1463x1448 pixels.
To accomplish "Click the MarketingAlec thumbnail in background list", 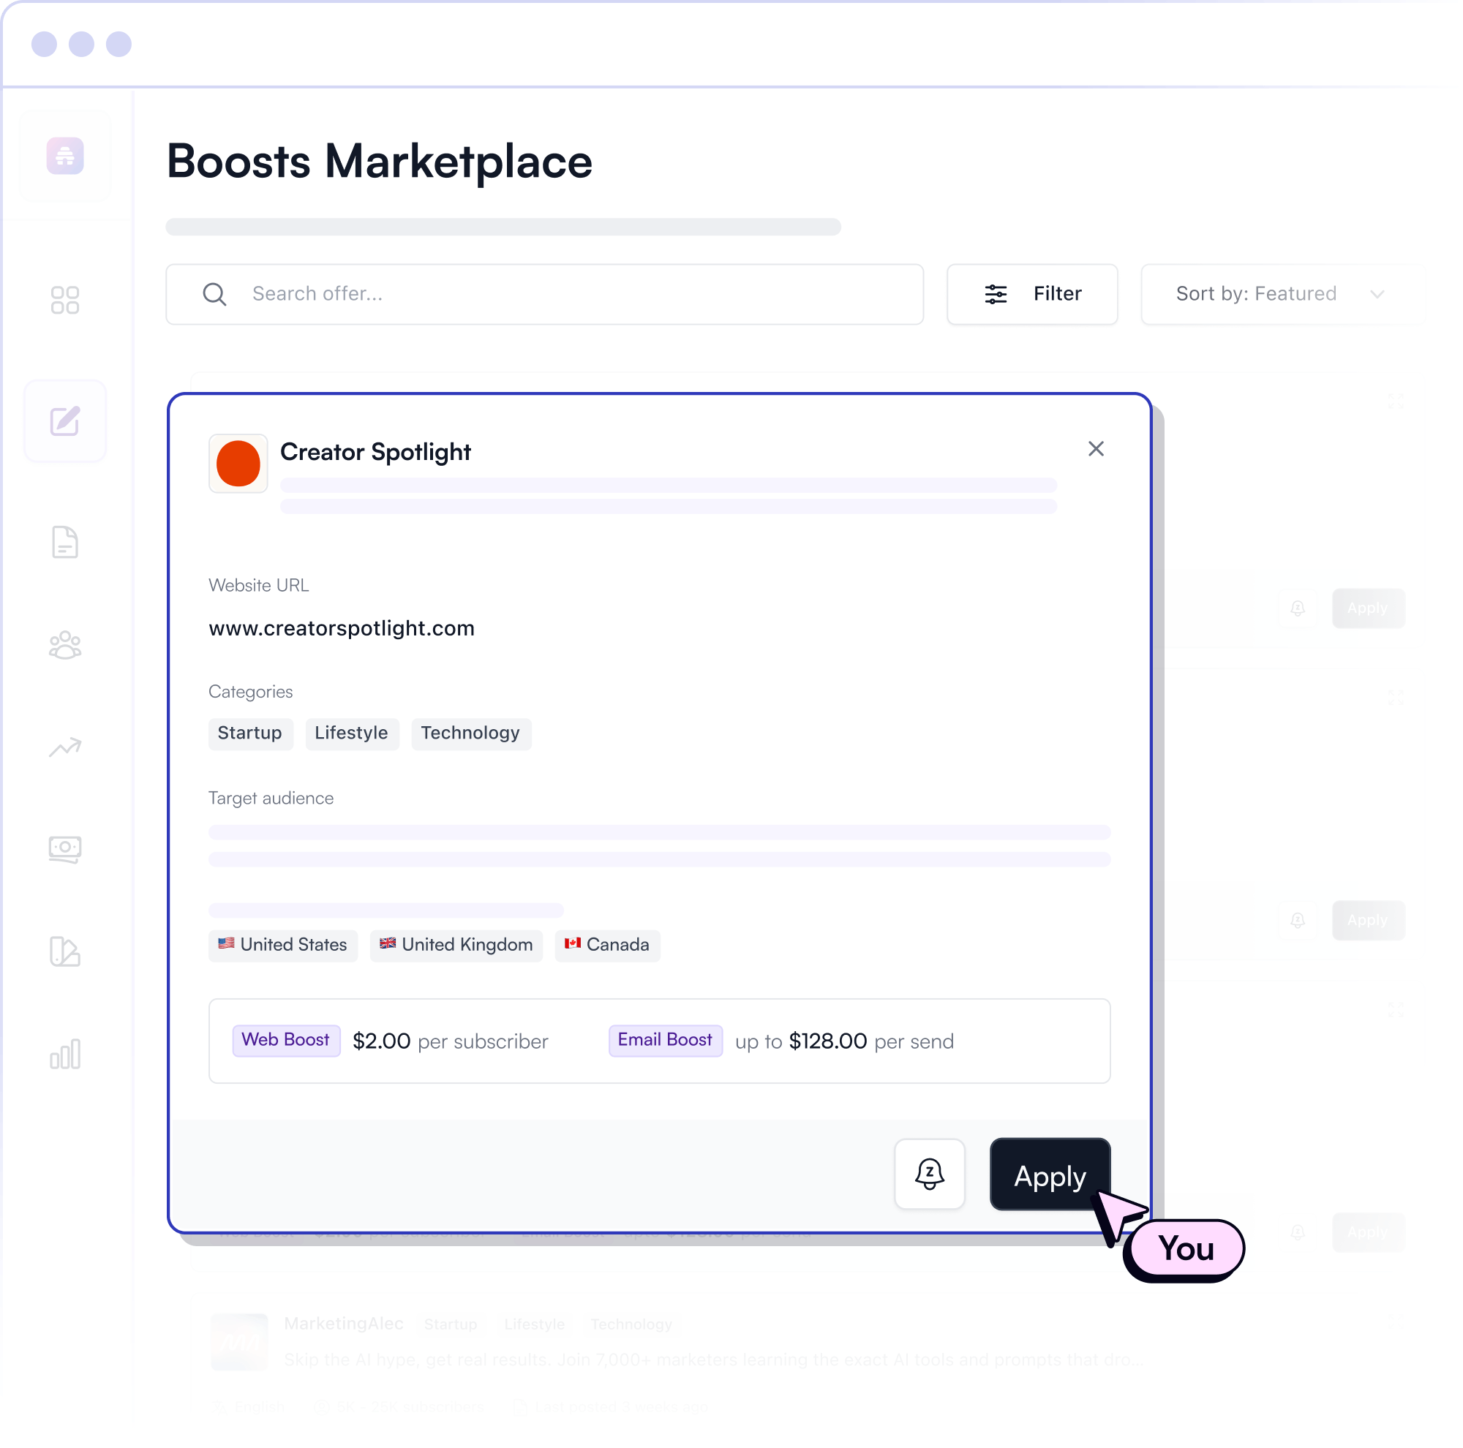I will point(239,1343).
